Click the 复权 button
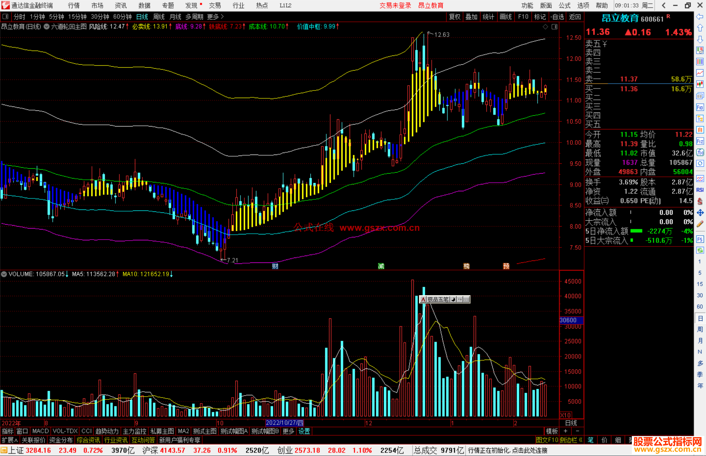706x456 pixels. click(x=455, y=17)
